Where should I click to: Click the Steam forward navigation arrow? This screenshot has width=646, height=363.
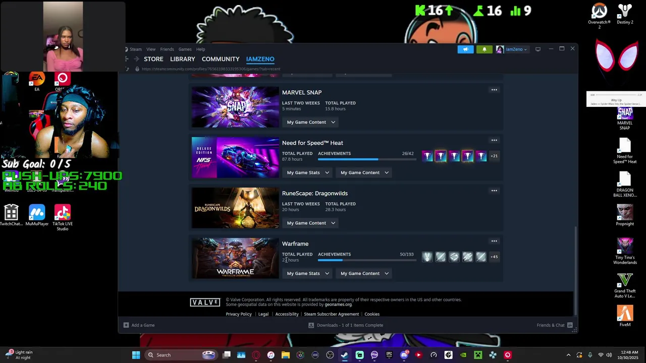point(136,59)
